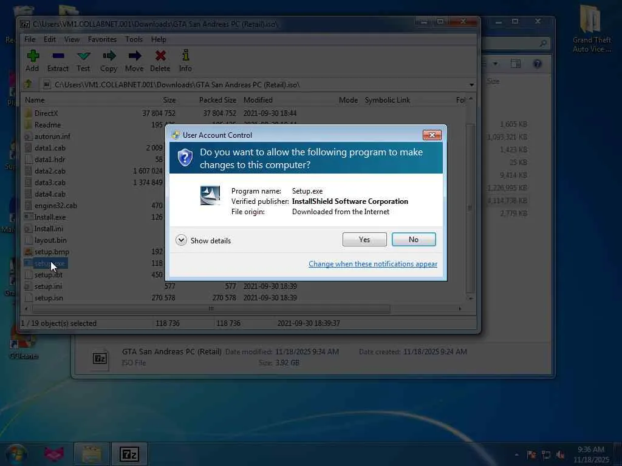Click the volume icon in system tray

click(x=560, y=454)
